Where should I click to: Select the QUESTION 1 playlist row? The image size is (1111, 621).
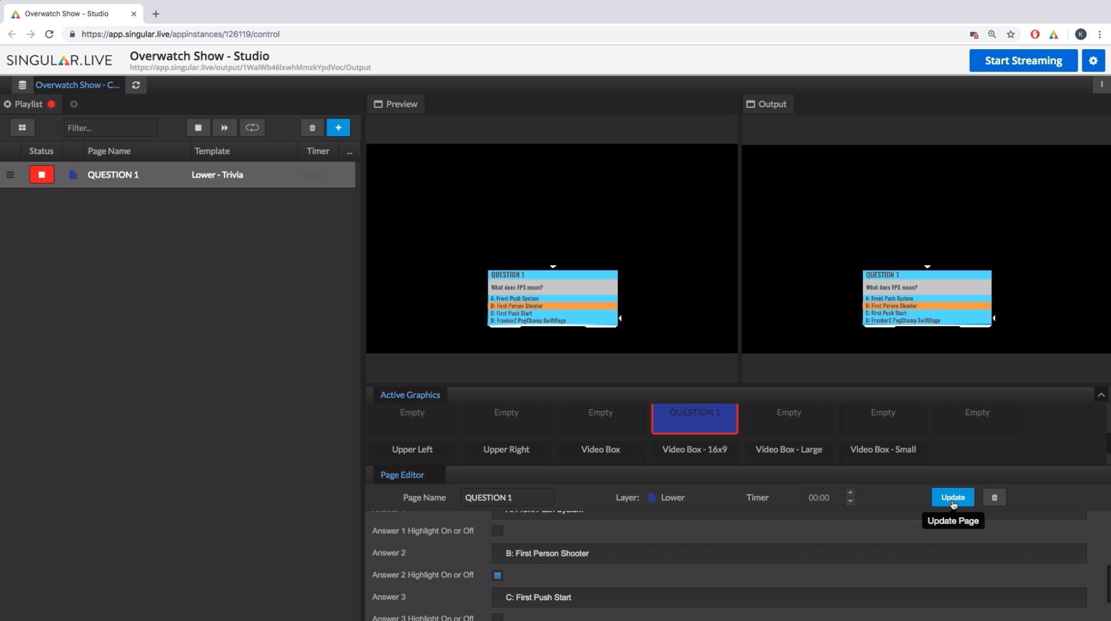pos(178,175)
